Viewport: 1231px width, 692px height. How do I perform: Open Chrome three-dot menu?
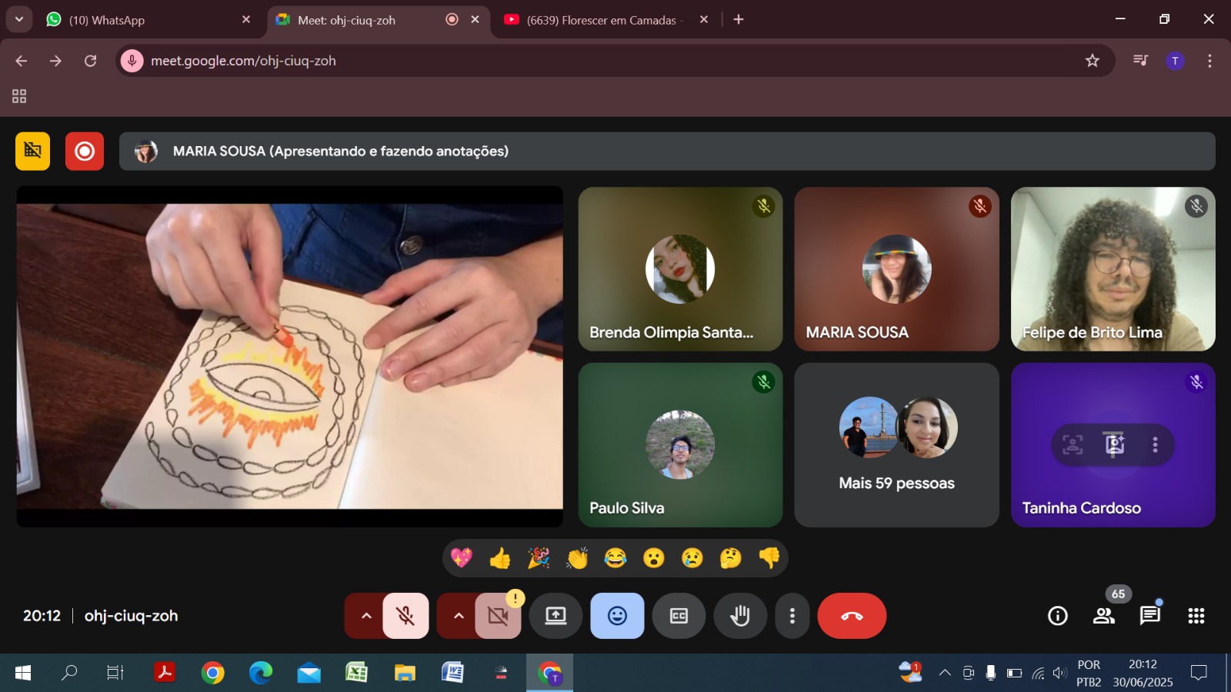click(1209, 61)
